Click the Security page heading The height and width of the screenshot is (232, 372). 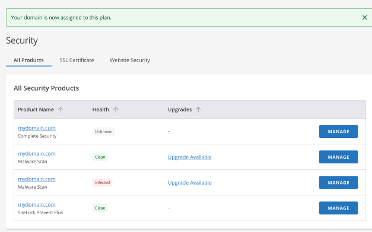point(22,40)
